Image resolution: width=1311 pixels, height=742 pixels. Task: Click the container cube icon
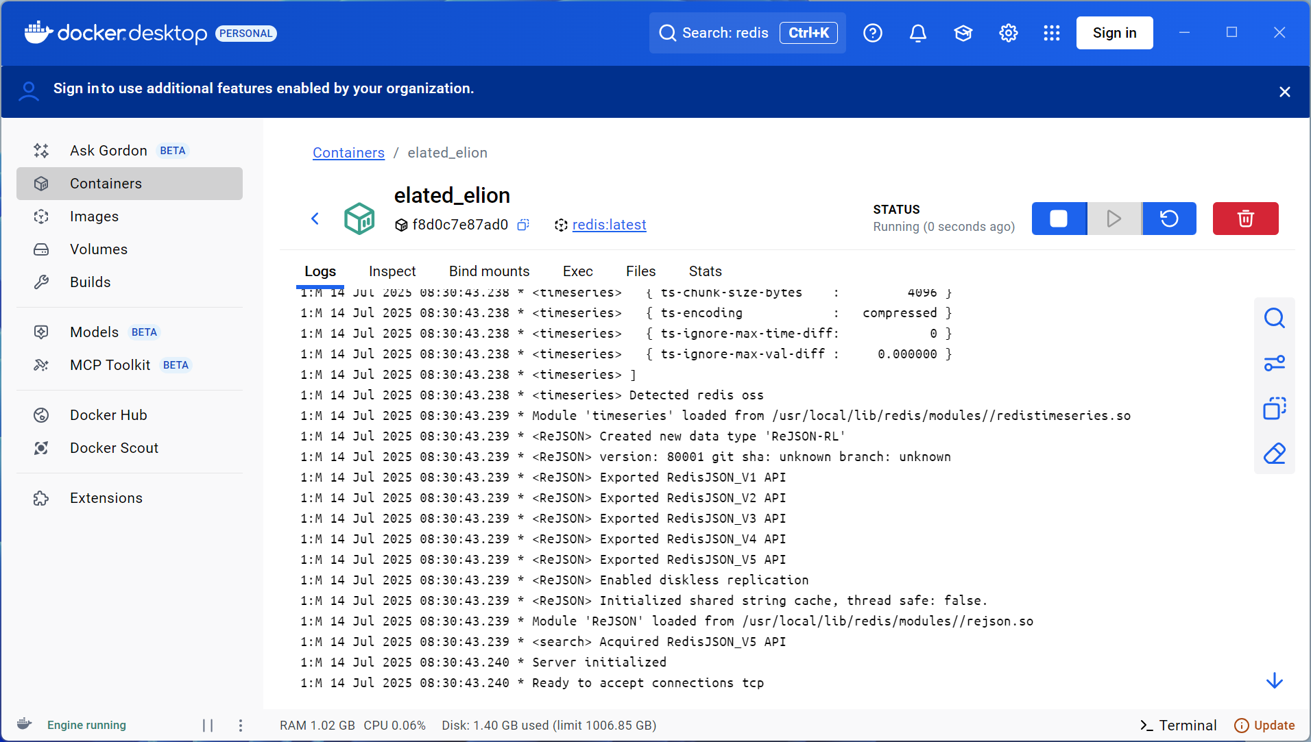click(x=359, y=219)
